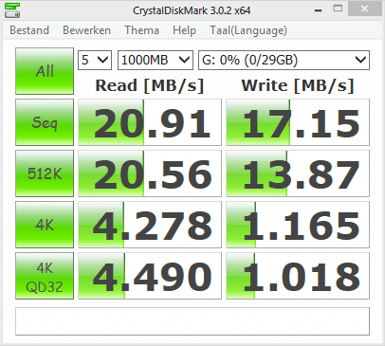Image resolution: width=385 pixels, height=346 pixels.
Task: Open the Bewerken menu
Action: click(x=86, y=30)
